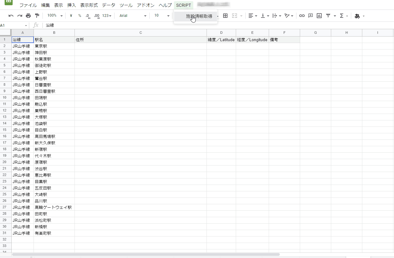
Task: Expand the Name box A1 dropdown arrow
Action: coord(26,25)
